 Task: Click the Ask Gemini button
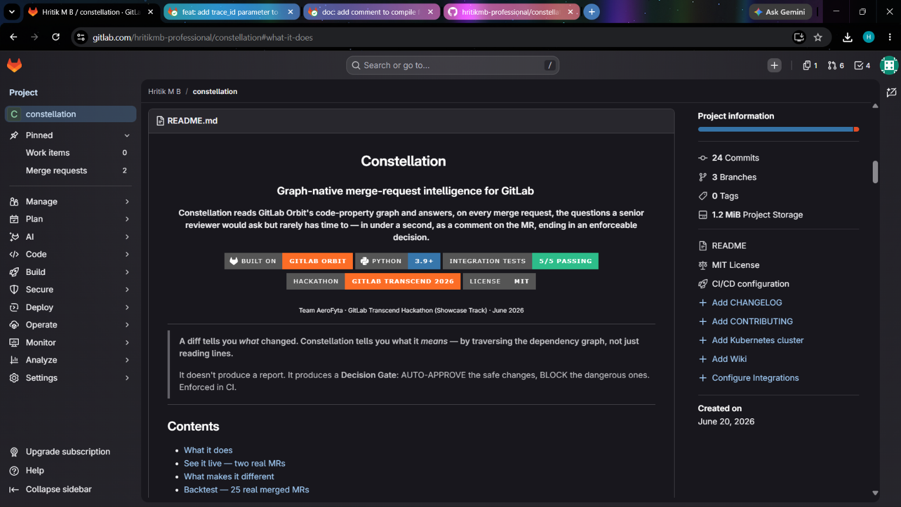point(780,12)
